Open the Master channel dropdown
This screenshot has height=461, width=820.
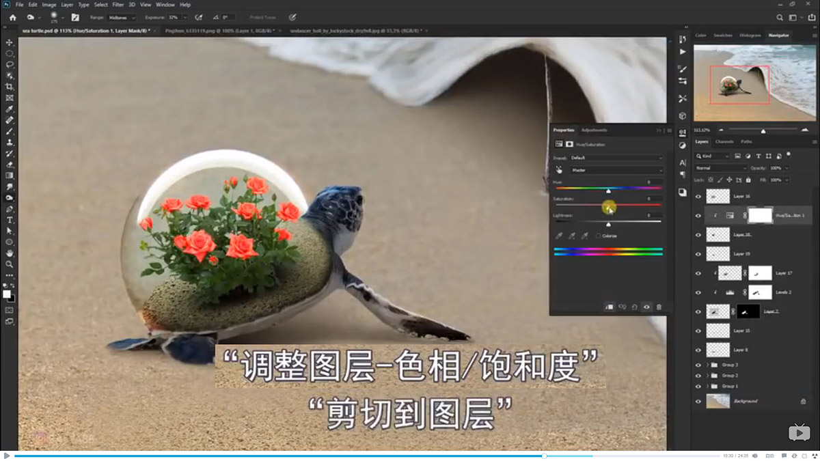[x=616, y=169]
